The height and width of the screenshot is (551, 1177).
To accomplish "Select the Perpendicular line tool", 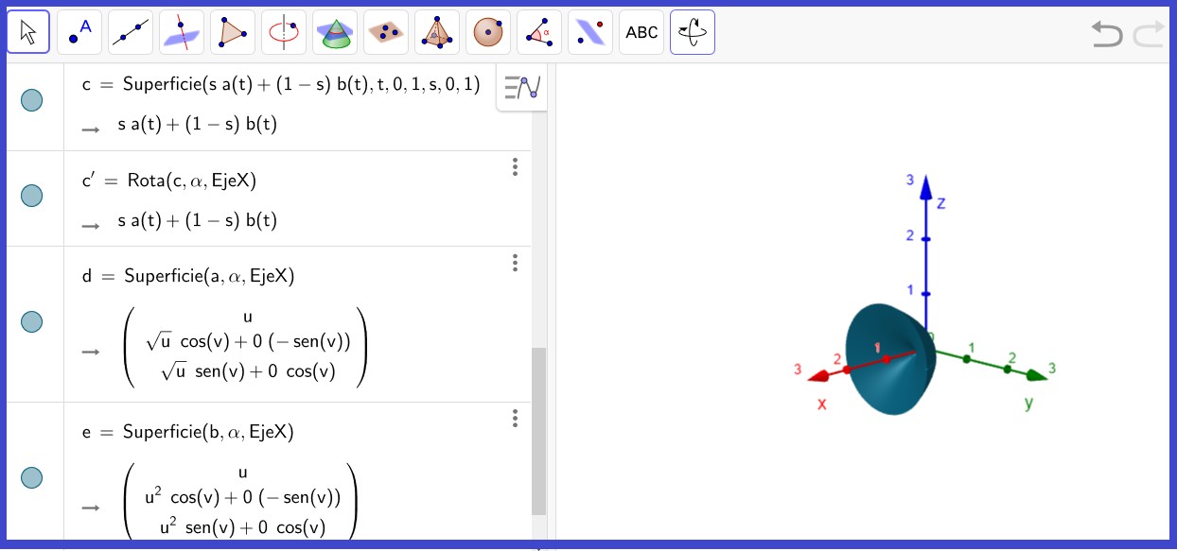I will click(182, 33).
